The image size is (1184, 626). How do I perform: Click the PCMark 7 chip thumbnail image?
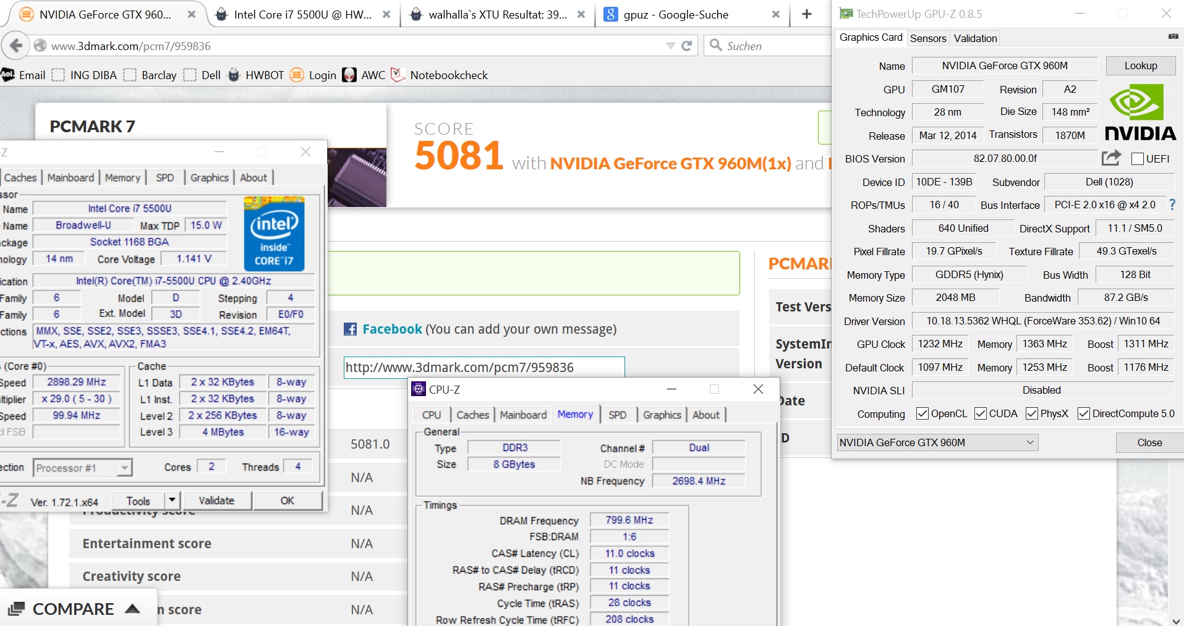(x=357, y=177)
